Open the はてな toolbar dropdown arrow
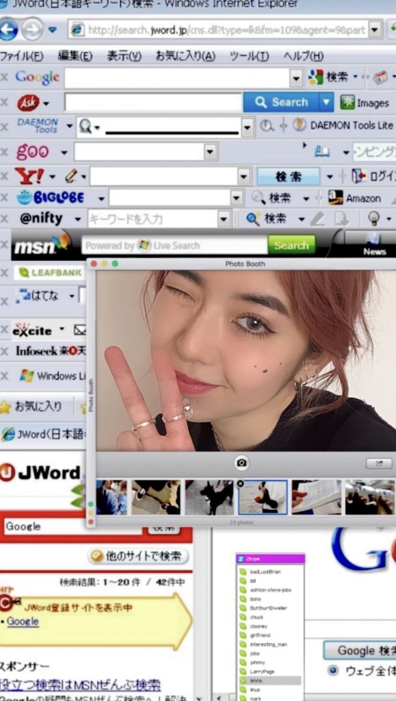396x701 pixels. [72, 296]
